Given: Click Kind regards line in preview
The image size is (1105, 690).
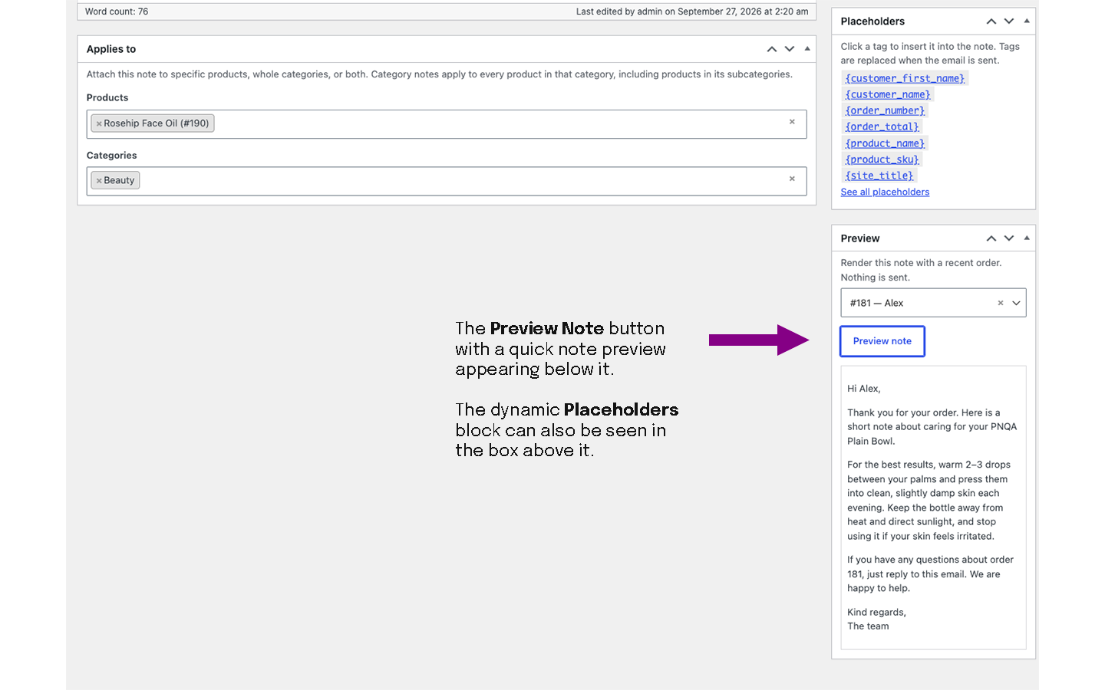Looking at the screenshot, I should point(876,613).
